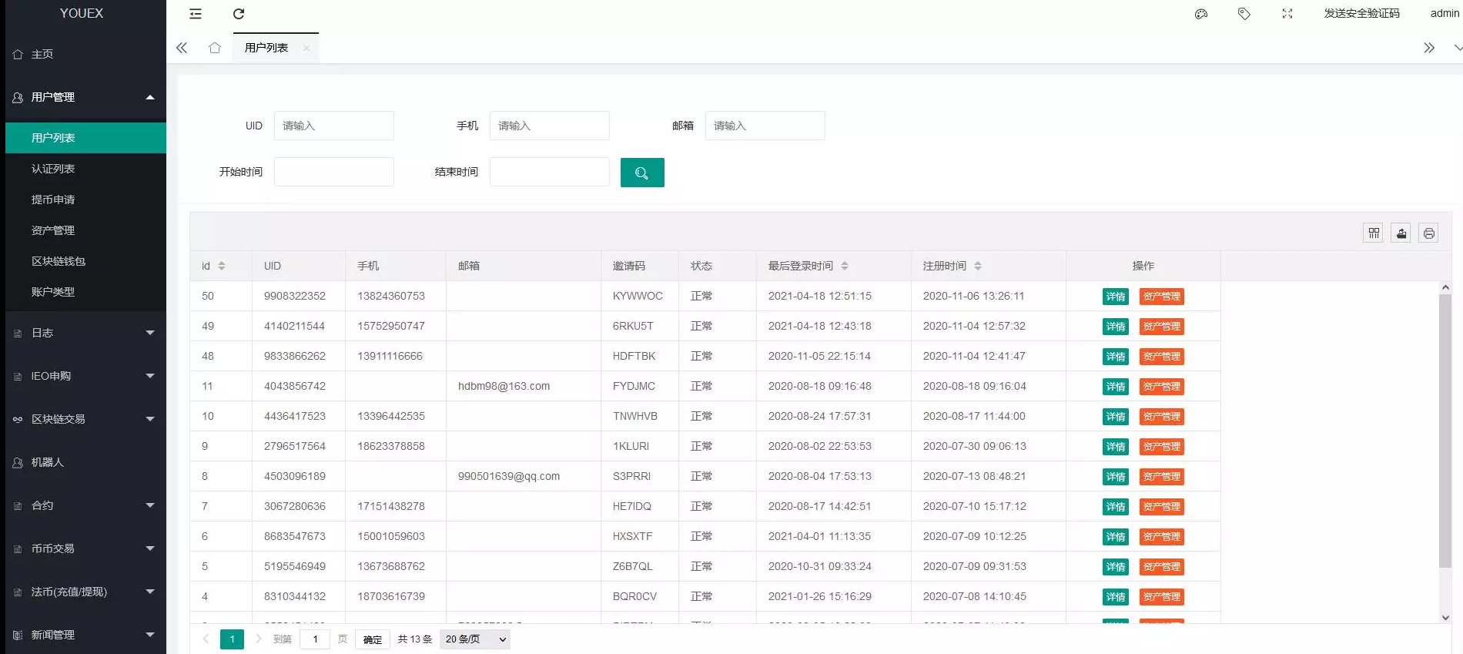Close the 用户列表 tab

click(x=306, y=48)
